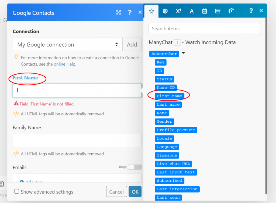The image size is (276, 203).
Task: Open help for Google Contacts module
Action: click(x=130, y=12)
